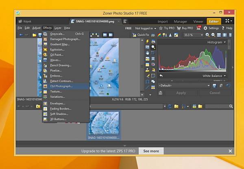The width and height of the screenshot is (244, 169).
Task: Click the fit to window icon
Action: click(224, 35)
